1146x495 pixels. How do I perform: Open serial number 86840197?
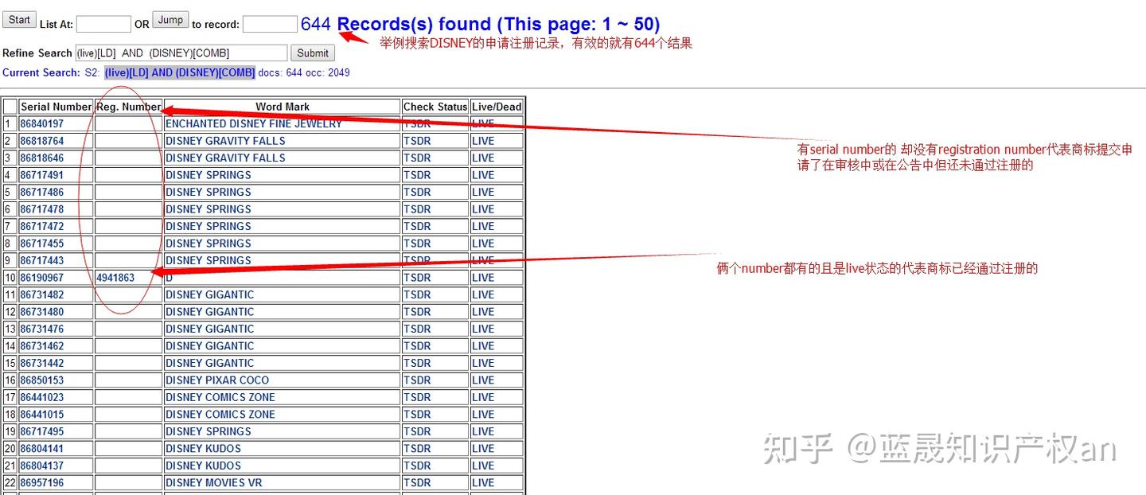tap(42, 123)
